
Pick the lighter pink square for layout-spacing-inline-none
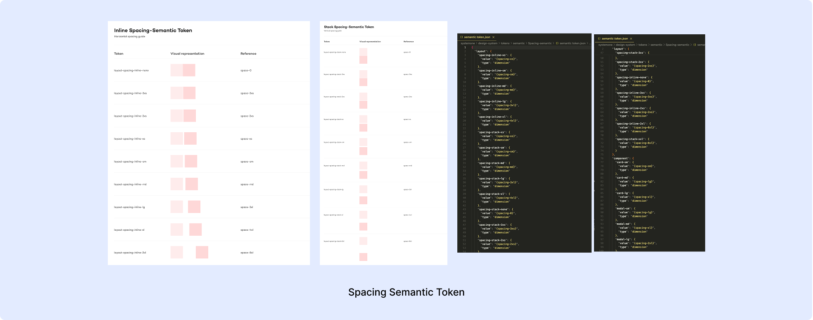pyautogui.click(x=176, y=70)
